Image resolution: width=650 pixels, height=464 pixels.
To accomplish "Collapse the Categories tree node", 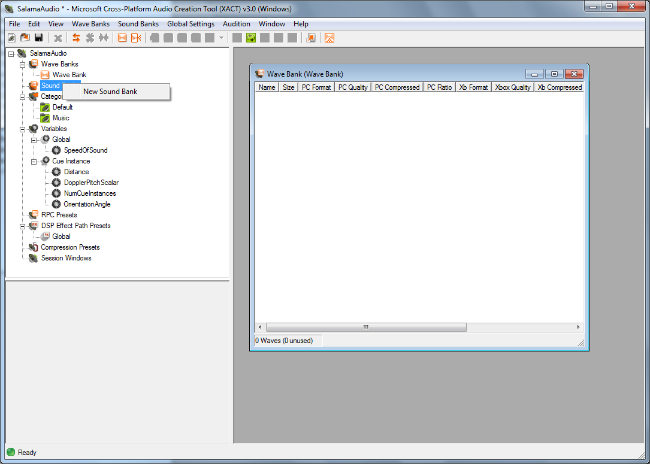I will 22,97.
